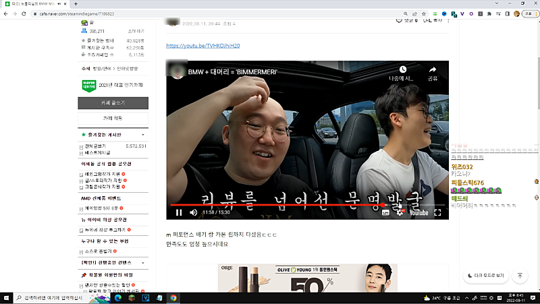Open the Windows notification center icon
Screen dimensions: 540x304
533,298
